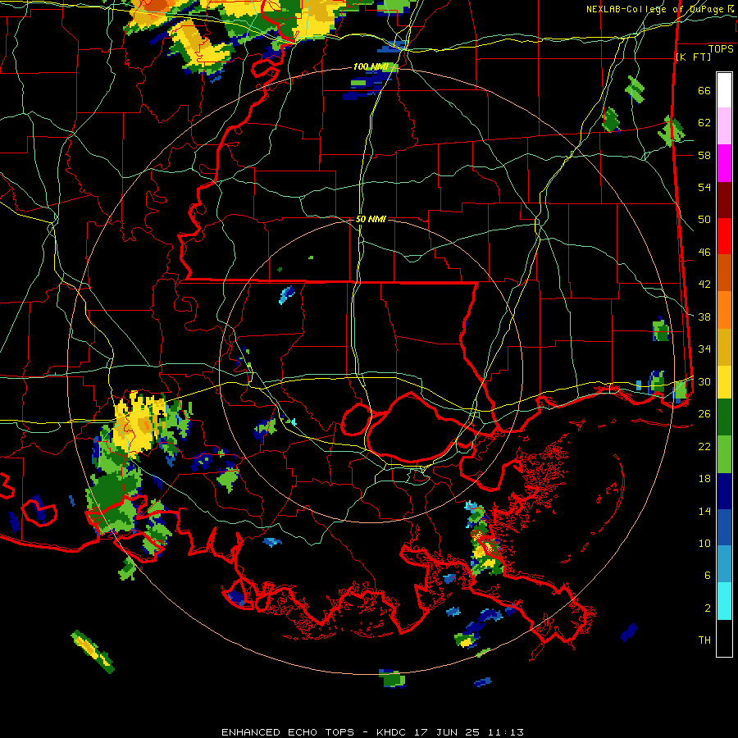Click the '100 NMI' range ring label
The height and width of the screenshot is (738, 738).
coord(370,67)
